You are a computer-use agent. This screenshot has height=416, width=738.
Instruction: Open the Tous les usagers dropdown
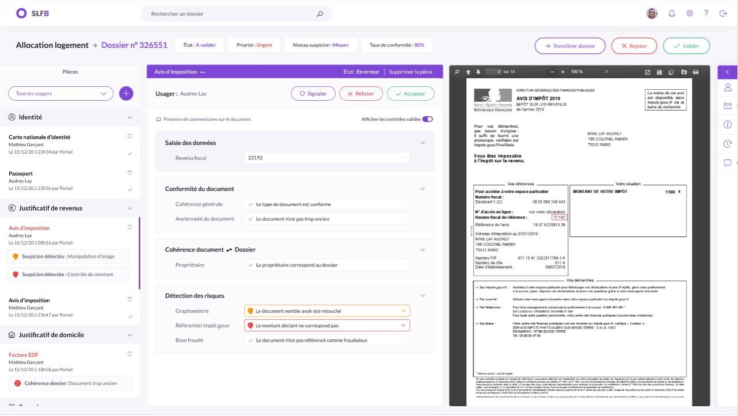60,93
